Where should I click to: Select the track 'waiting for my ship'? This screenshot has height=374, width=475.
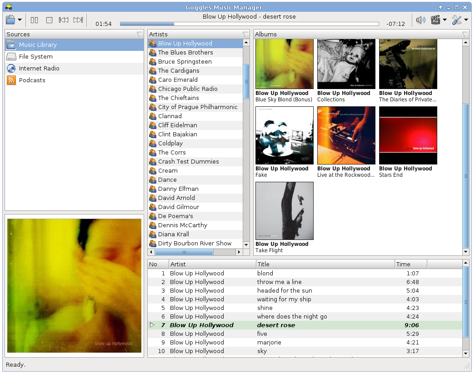[x=284, y=299]
